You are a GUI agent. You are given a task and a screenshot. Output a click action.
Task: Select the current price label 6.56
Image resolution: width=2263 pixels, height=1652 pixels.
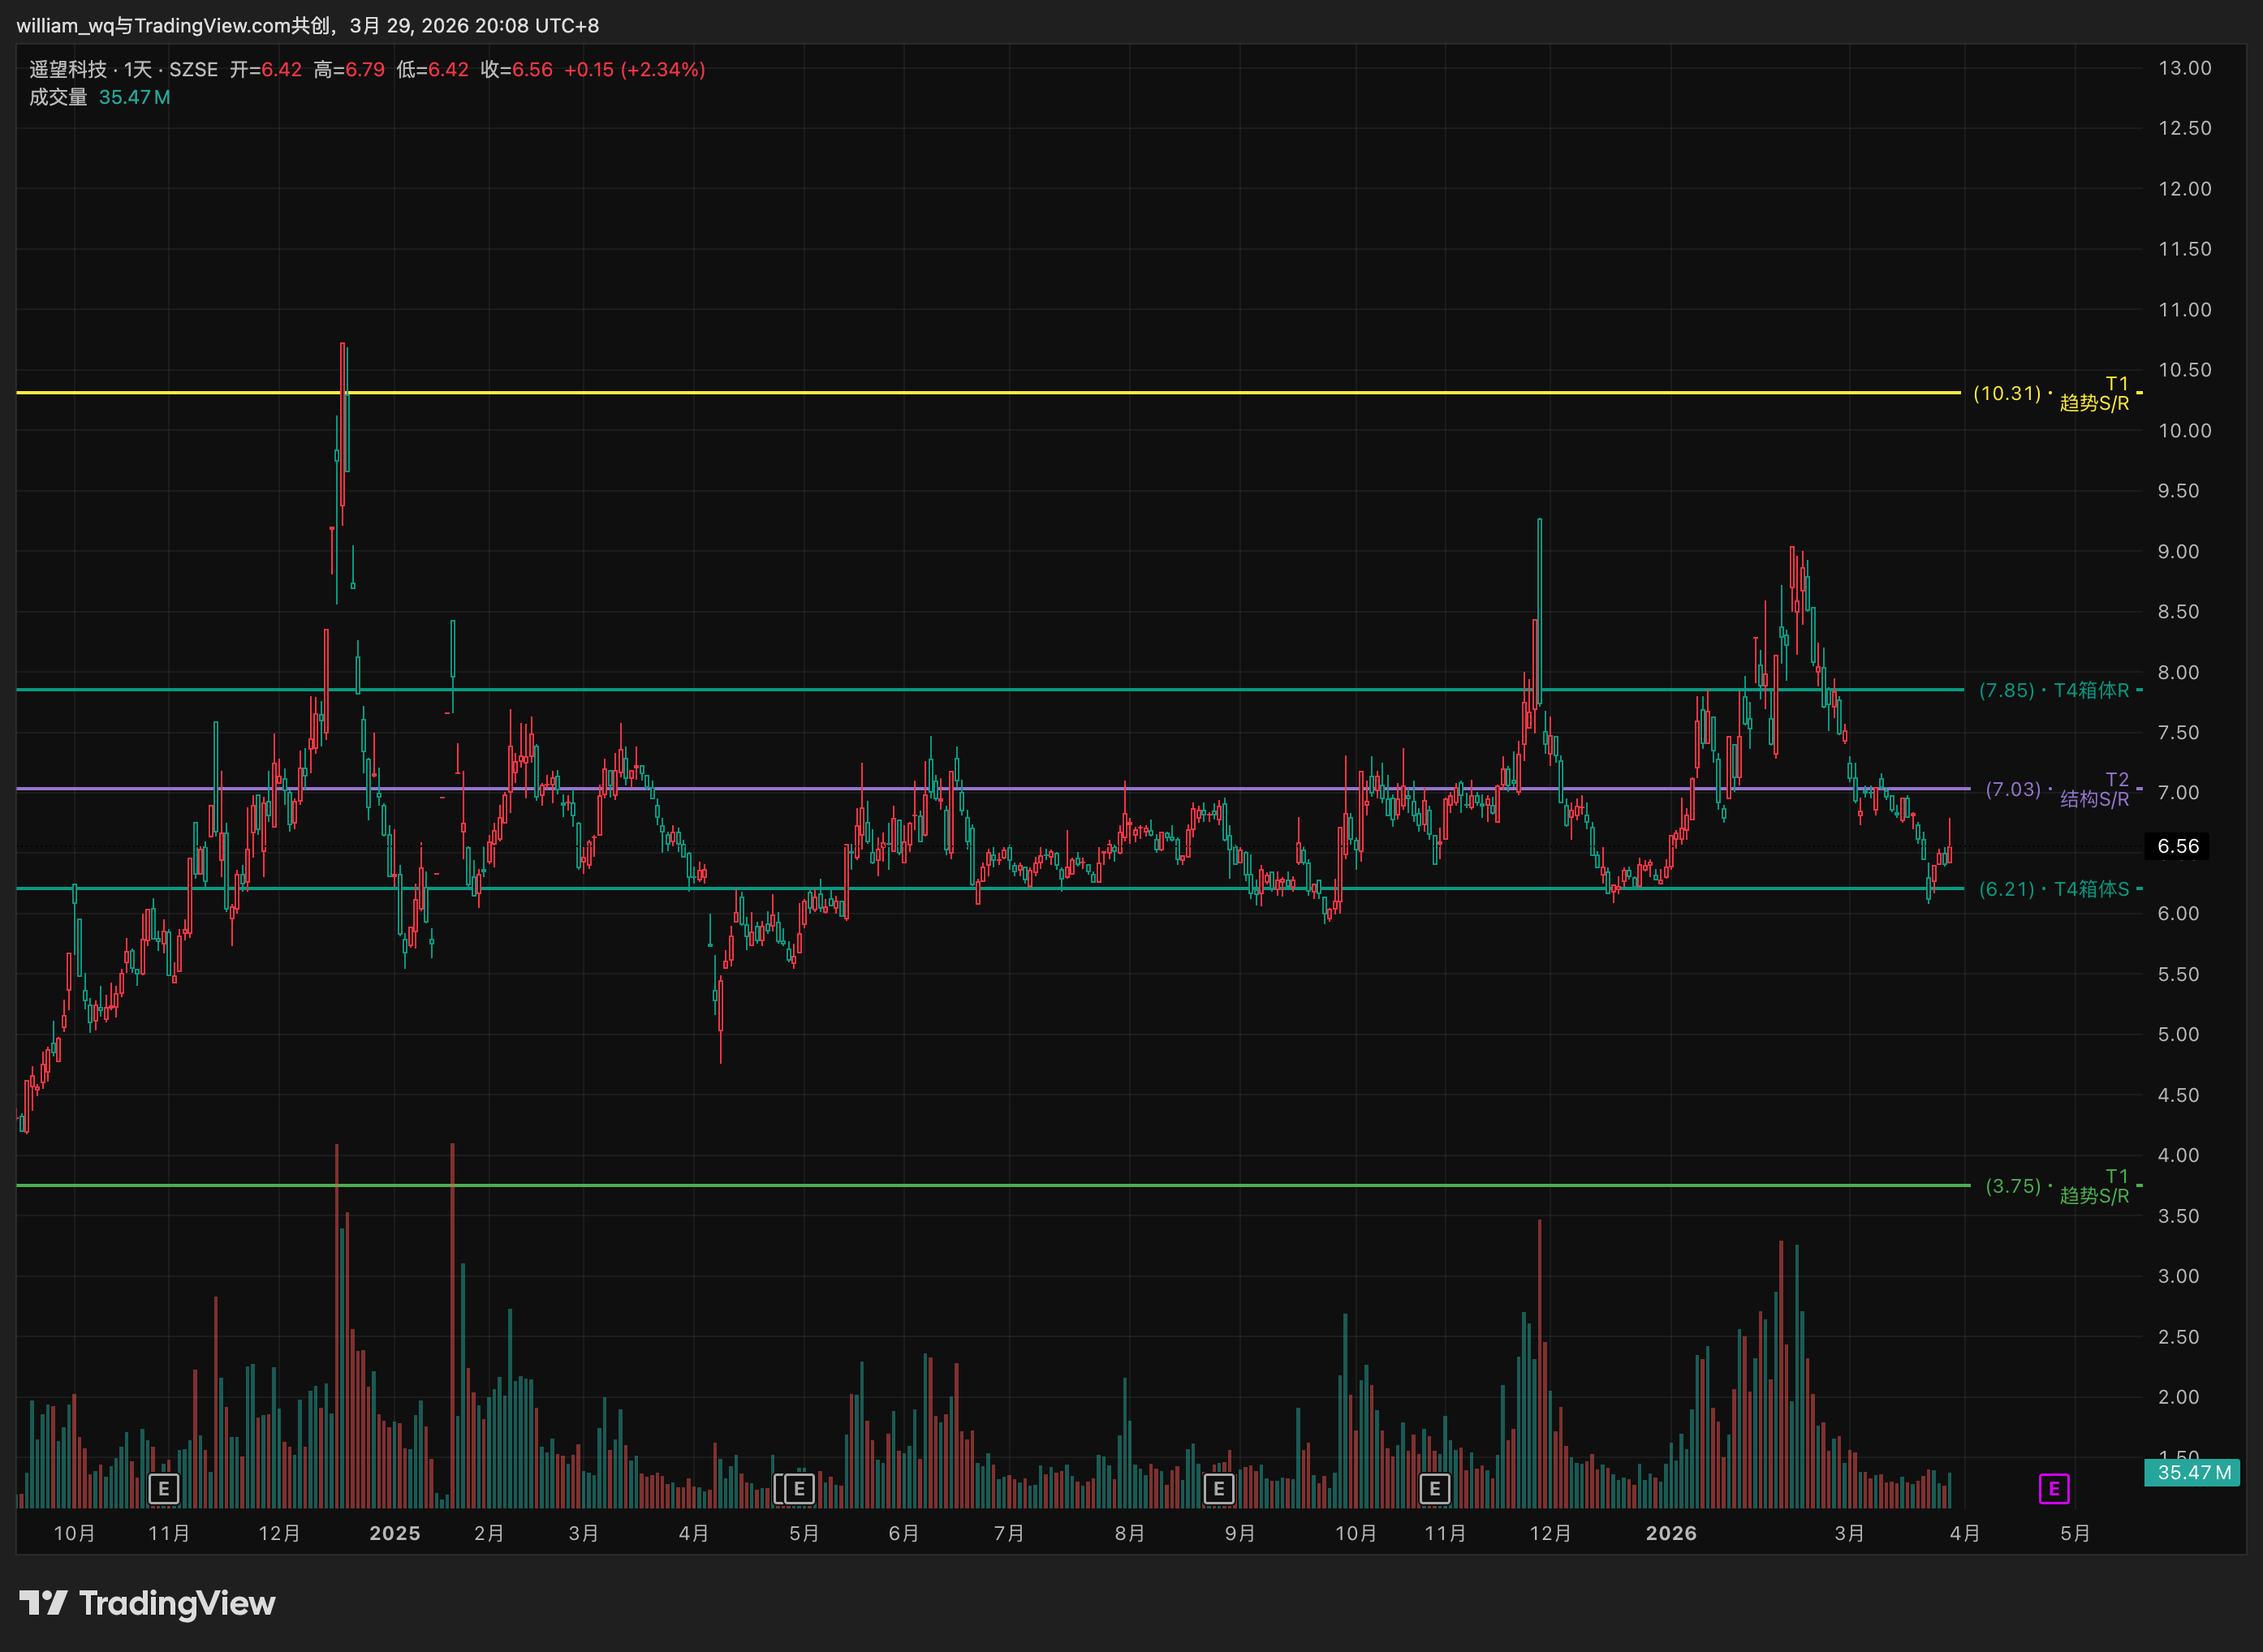click(x=2178, y=846)
